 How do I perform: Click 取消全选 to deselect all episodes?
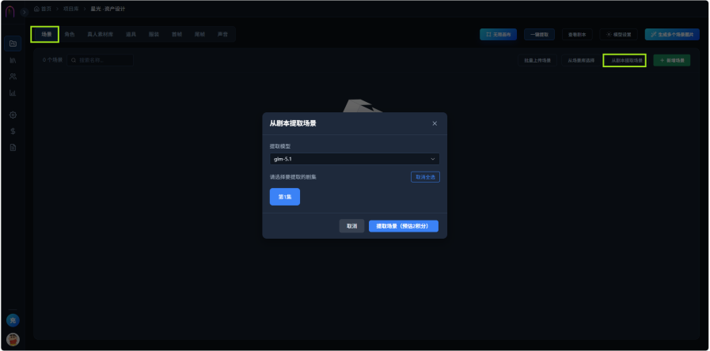425,177
